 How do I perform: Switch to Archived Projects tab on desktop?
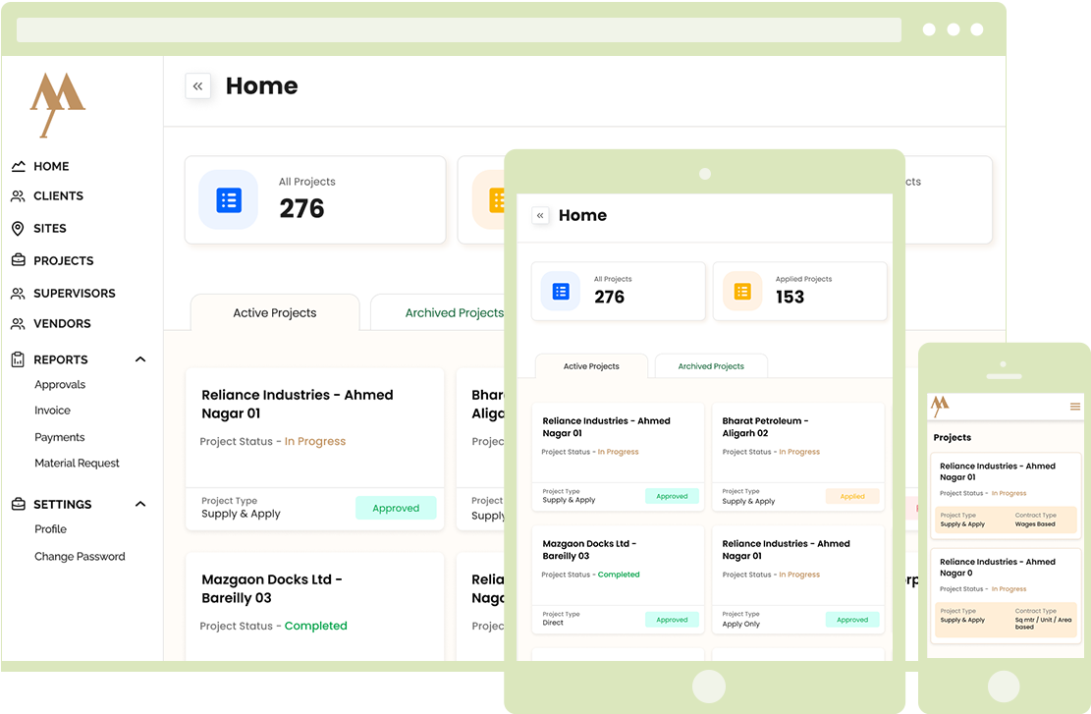tap(454, 313)
